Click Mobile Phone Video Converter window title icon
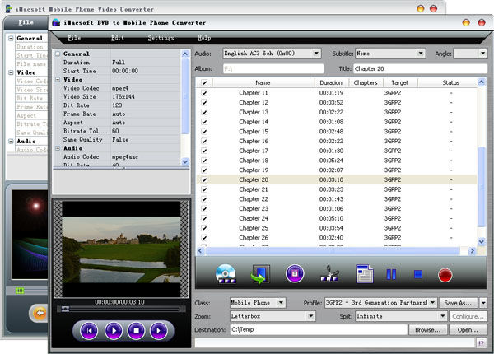This screenshot has height=354, width=494. pos(9,8)
